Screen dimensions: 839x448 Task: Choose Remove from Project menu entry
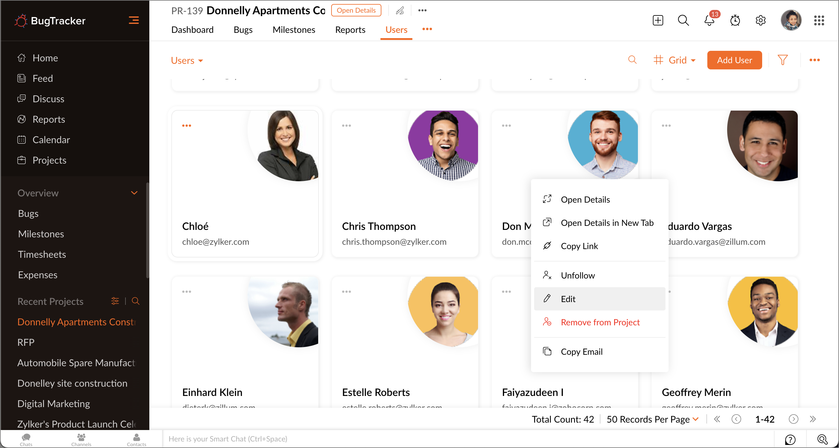600,322
